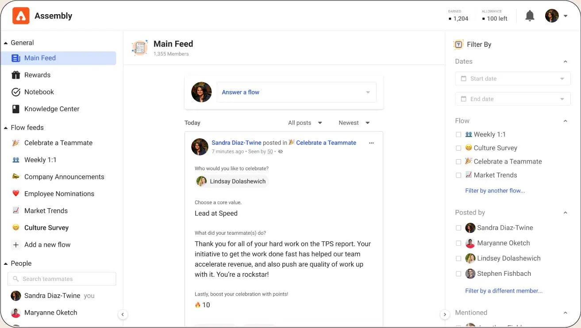
Task: Click your profile avatar thumbnail
Action: tap(552, 15)
